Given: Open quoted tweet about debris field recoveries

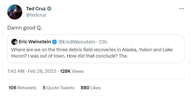Looking at the screenshot, I should pyautogui.click(x=96, y=49).
